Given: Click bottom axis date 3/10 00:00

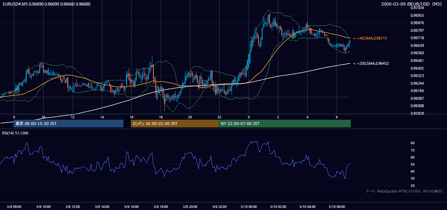Looking at the screenshot, I should (x=249, y=206).
